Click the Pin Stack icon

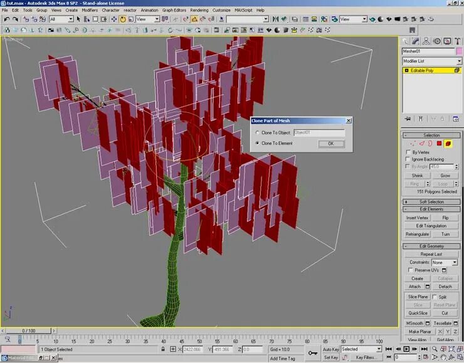coord(408,119)
